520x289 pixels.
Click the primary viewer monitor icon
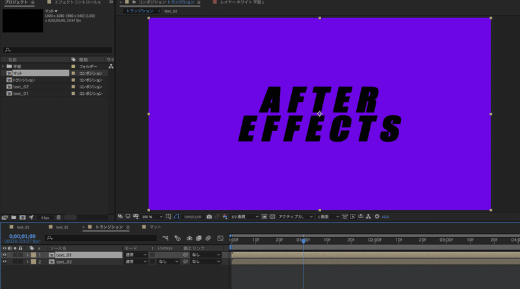tap(127, 217)
